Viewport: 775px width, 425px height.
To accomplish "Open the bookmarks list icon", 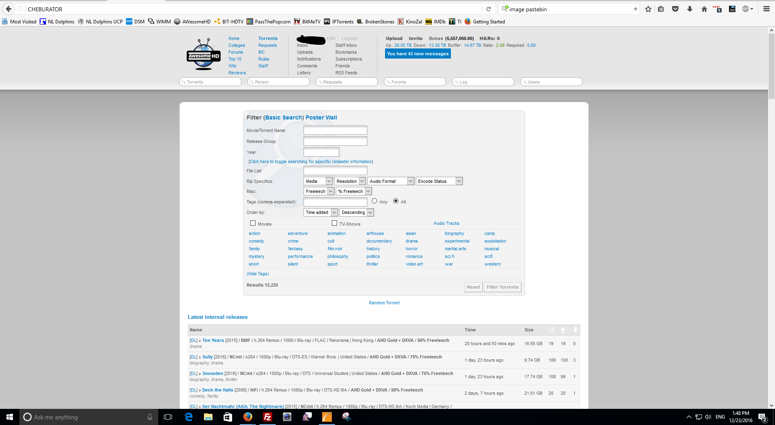I will tap(661, 9).
